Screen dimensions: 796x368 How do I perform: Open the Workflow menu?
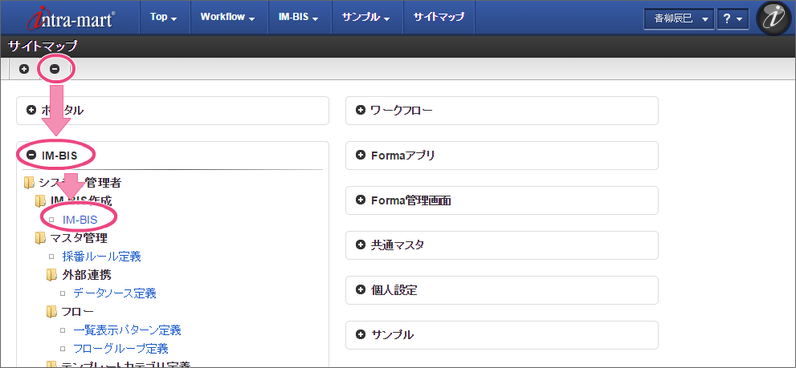click(227, 18)
